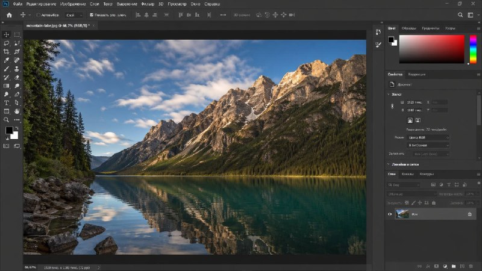
Task: Hide the Фон layer with eye icon
Action: pos(390,214)
